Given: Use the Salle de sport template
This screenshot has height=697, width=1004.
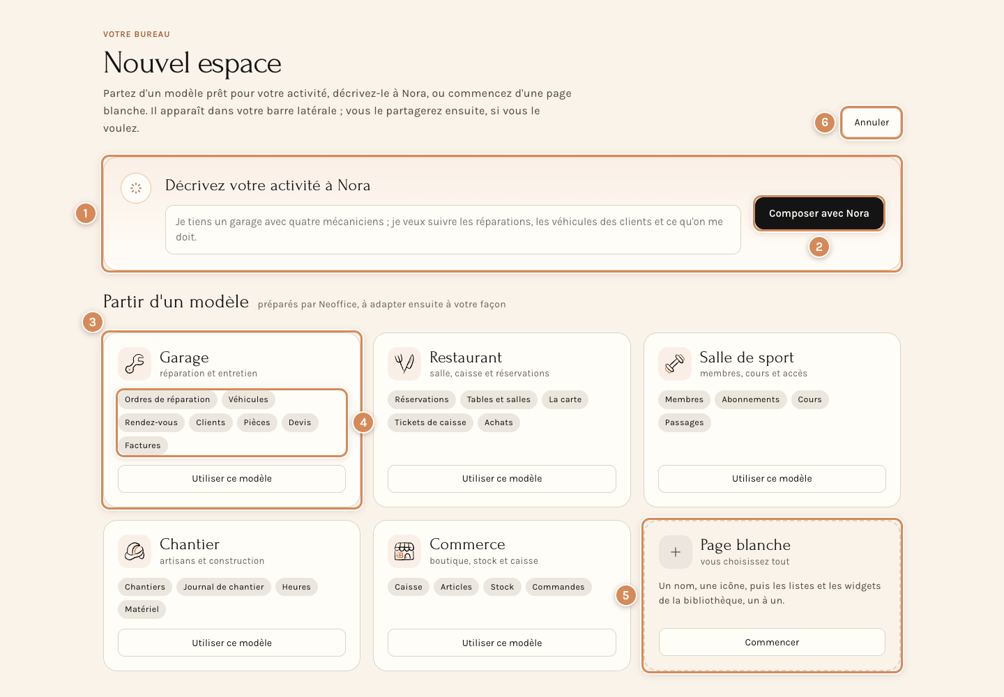Looking at the screenshot, I should tap(772, 479).
